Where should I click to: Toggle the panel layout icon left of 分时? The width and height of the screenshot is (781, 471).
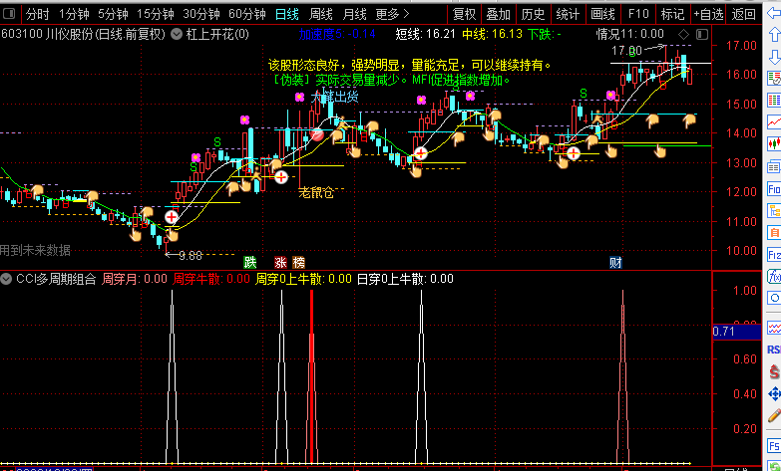pyautogui.click(x=9, y=14)
